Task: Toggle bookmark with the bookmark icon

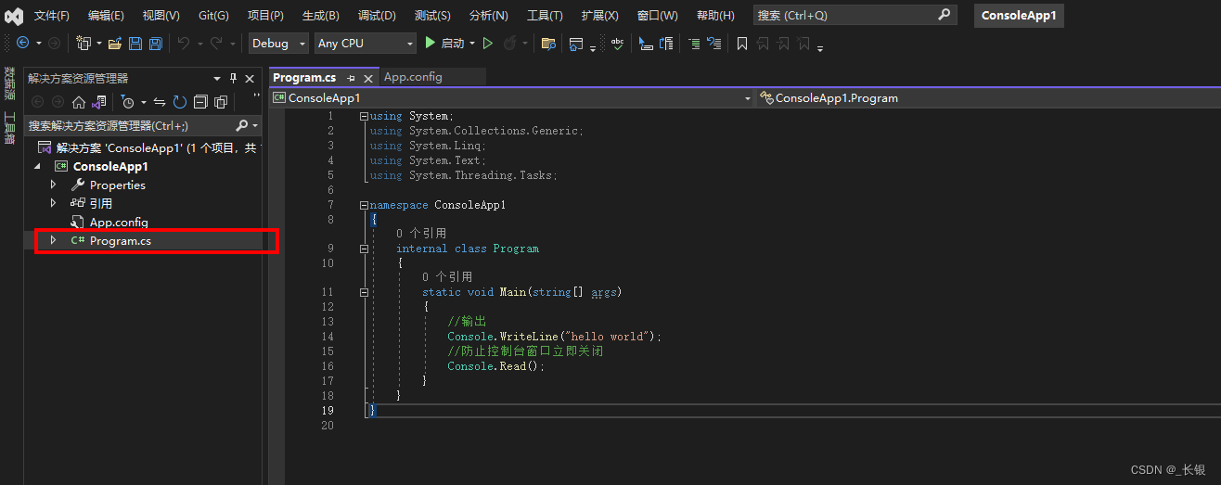Action: tap(742, 44)
